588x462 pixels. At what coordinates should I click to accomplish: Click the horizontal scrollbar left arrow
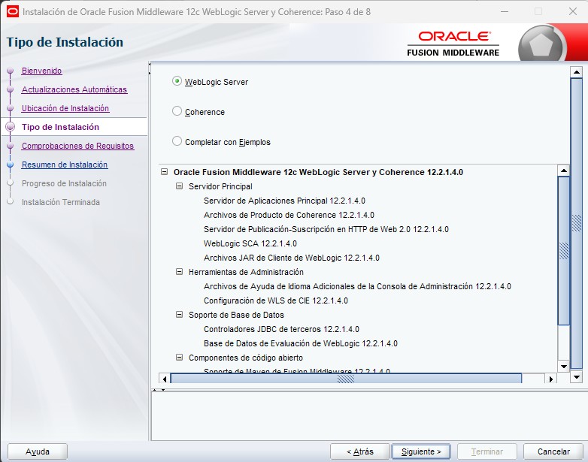coord(165,379)
